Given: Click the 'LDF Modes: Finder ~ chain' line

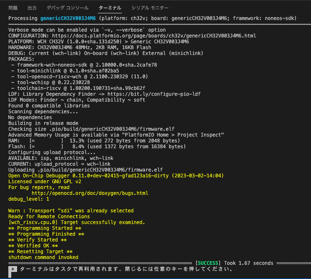Looking at the screenshot, I should tap(77, 100).
